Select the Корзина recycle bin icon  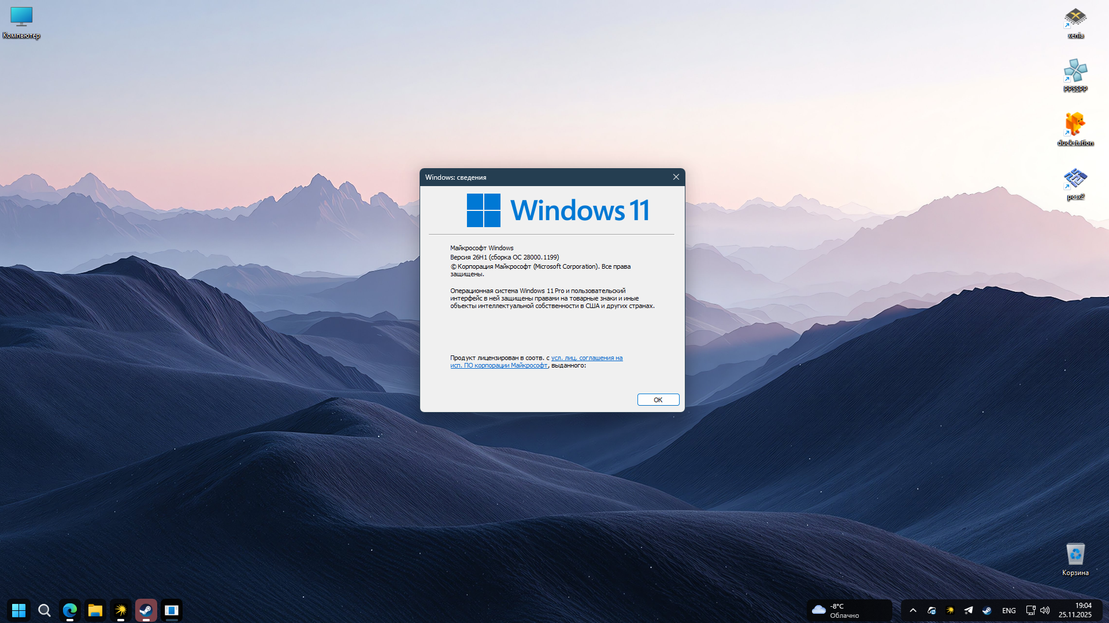(1075, 559)
